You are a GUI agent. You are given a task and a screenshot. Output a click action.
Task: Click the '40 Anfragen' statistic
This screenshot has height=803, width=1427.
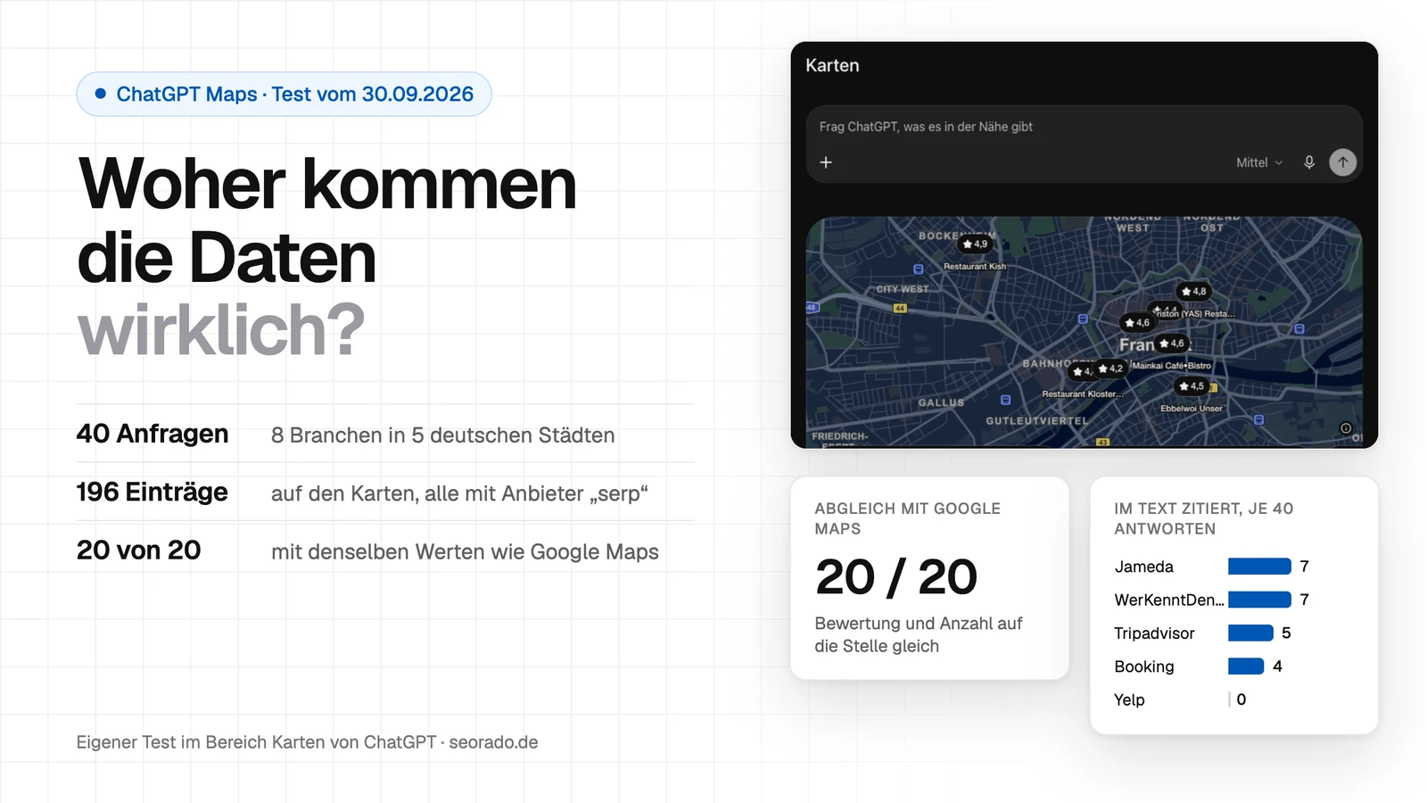tap(153, 434)
